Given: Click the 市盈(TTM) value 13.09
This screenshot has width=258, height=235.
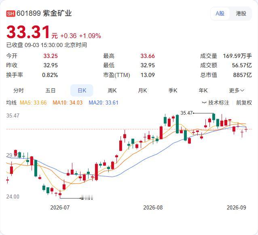Looking at the screenshot, I should [148, 75].
